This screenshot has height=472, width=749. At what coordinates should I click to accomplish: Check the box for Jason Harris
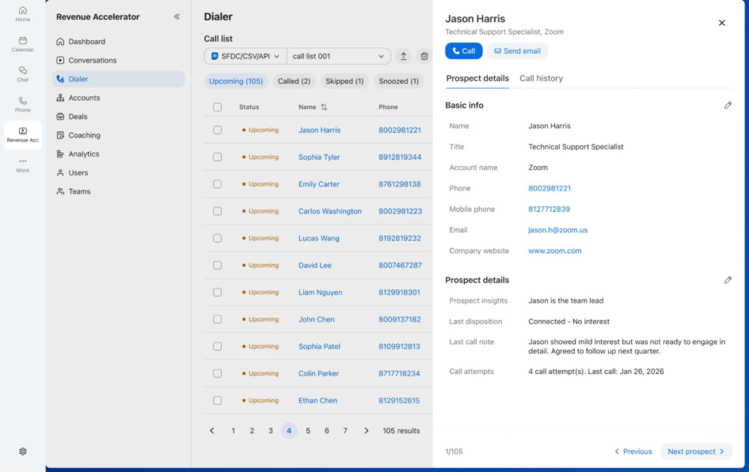point(217,130)
